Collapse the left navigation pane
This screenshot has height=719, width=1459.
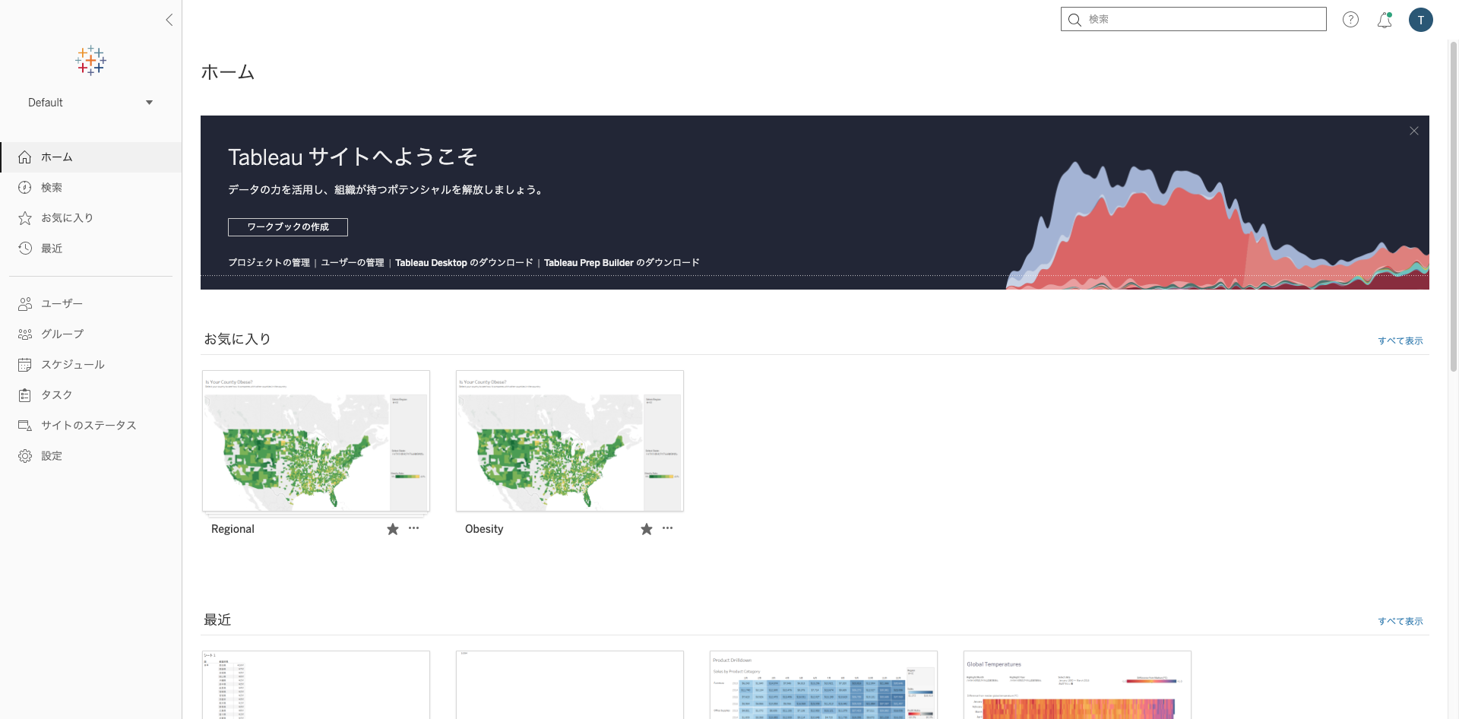(169, 20)
